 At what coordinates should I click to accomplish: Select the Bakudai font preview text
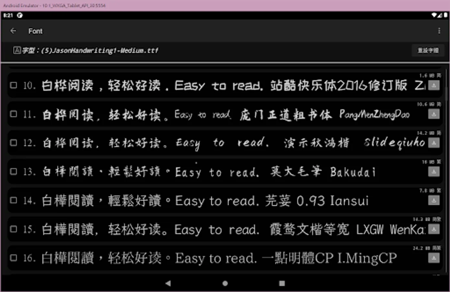(x=209, y=172)
